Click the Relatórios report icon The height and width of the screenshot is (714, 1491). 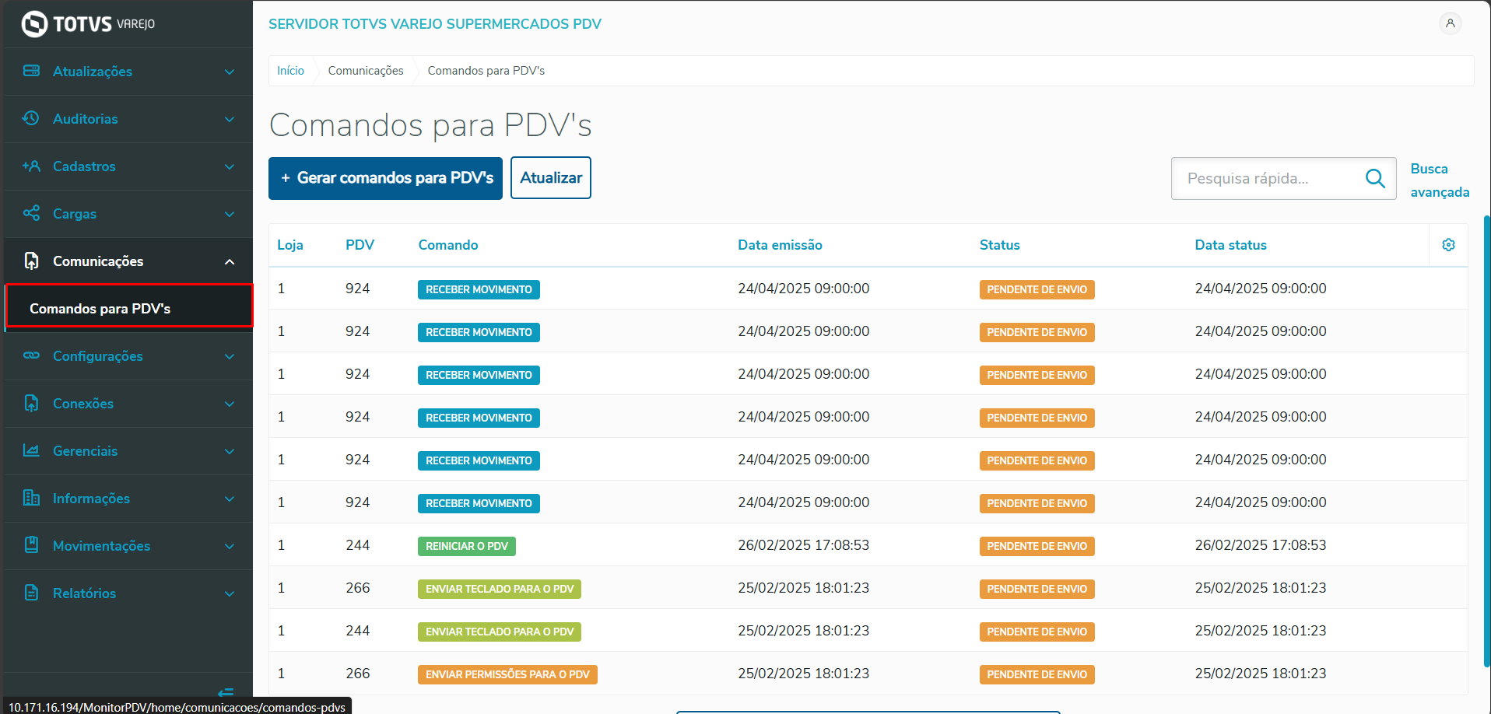(31, 593)
